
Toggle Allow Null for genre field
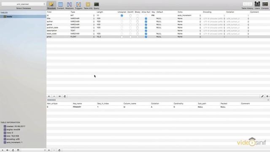(x=146, y=24)
